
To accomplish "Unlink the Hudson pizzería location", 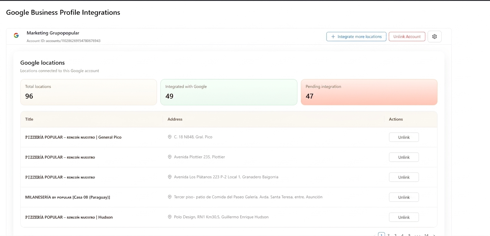I will pos(404,217).
